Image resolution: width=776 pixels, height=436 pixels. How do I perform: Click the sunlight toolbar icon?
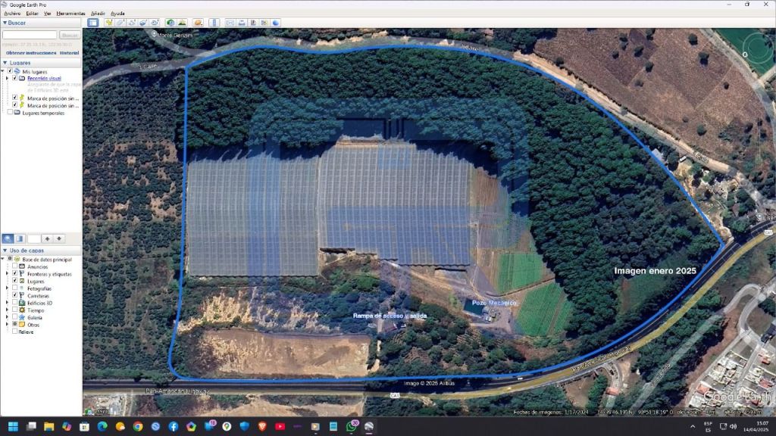pyautogui.click(x=182, y=23)
